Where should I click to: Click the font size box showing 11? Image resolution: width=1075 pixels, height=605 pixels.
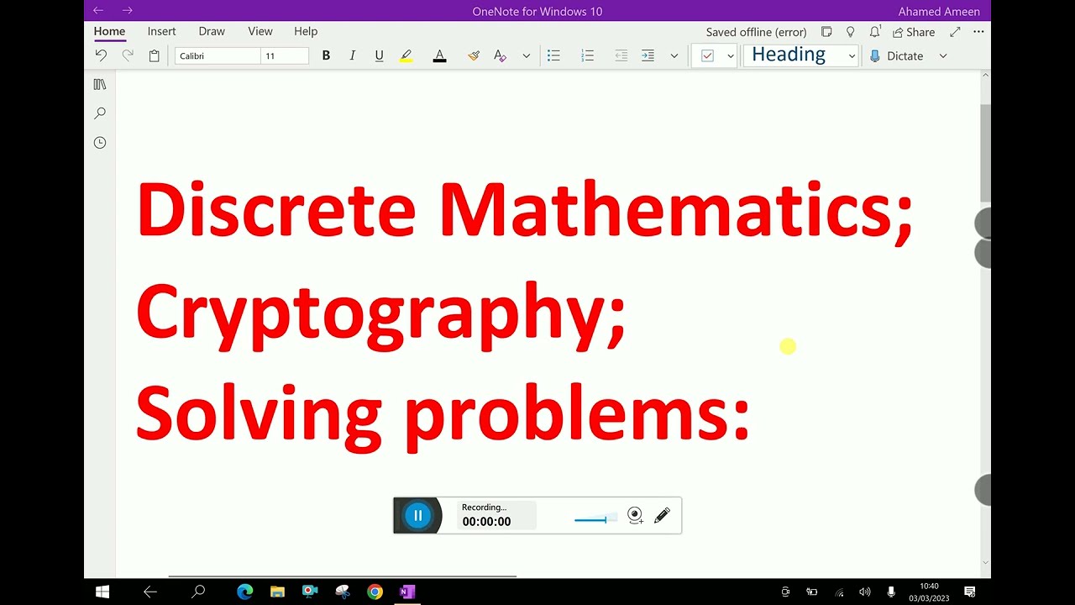(285, 55)
